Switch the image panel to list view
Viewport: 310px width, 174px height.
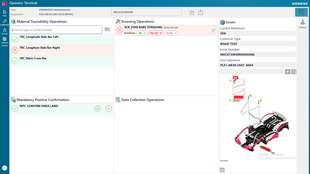click(x=294, y=72)
